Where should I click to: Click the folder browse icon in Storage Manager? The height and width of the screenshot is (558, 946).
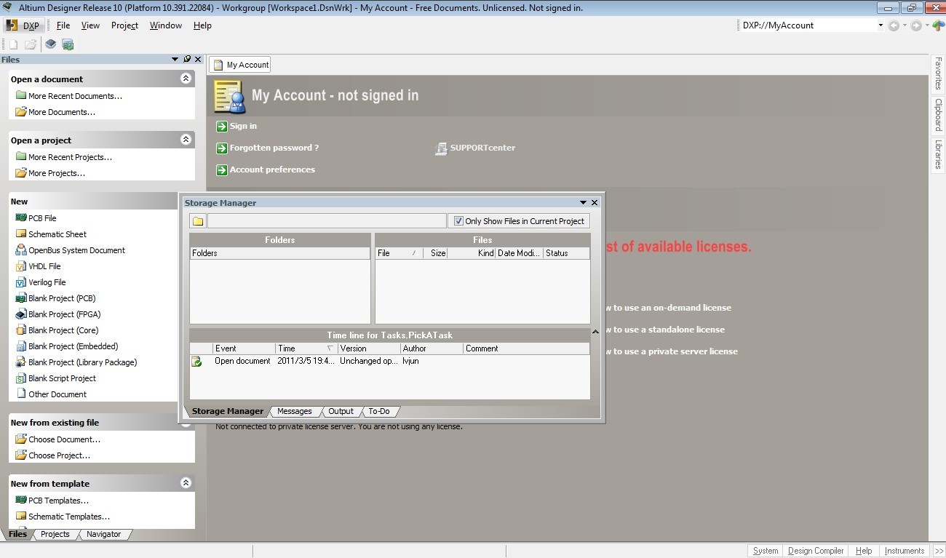198,221
